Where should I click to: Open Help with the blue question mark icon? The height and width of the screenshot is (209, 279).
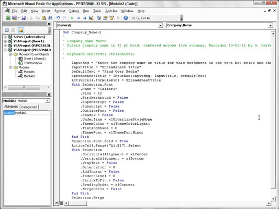click(126, 18)
